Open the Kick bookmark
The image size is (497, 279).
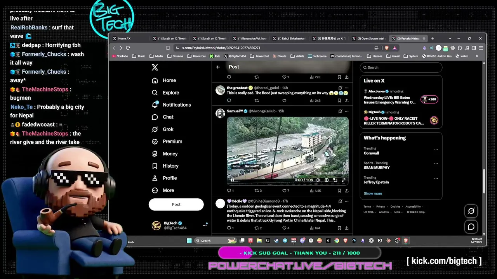pos(215,56)
